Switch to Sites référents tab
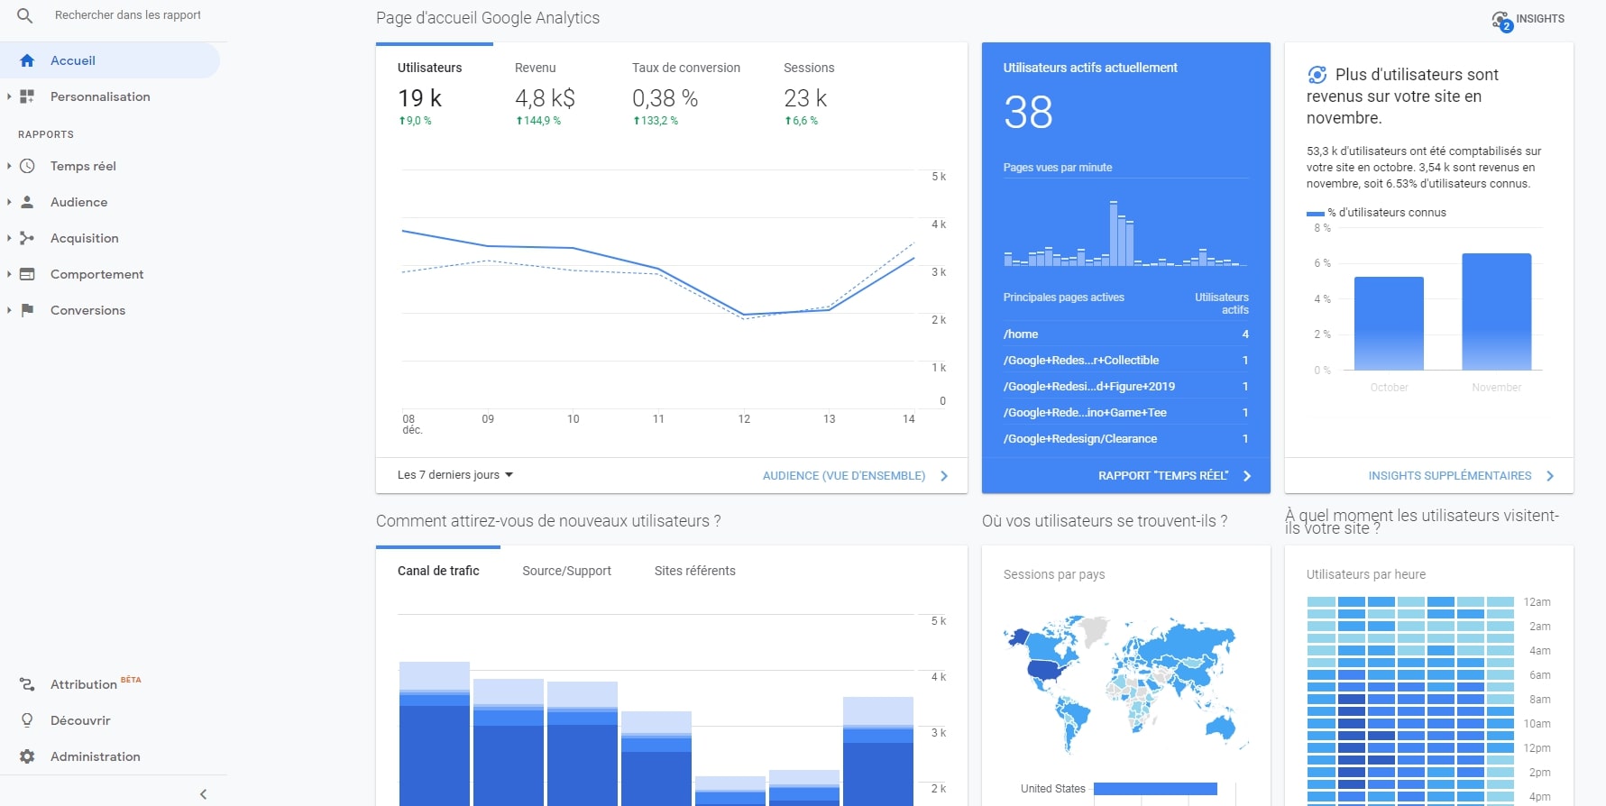The image size is (1606, 806). click(x=694, y=571)
